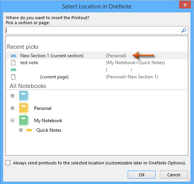Confirm with the OK button

[141, 175]
